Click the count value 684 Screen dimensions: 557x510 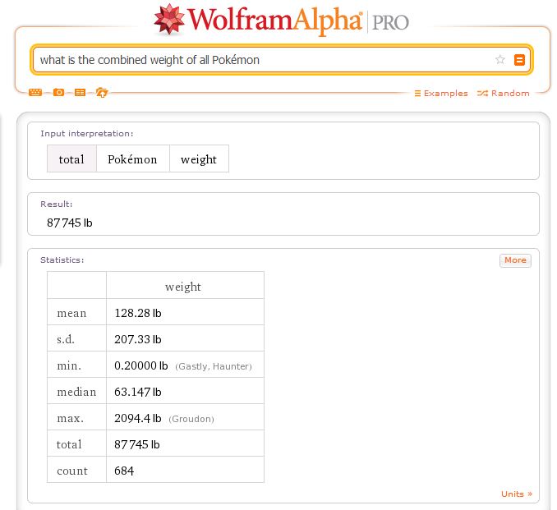pos(124,471)
